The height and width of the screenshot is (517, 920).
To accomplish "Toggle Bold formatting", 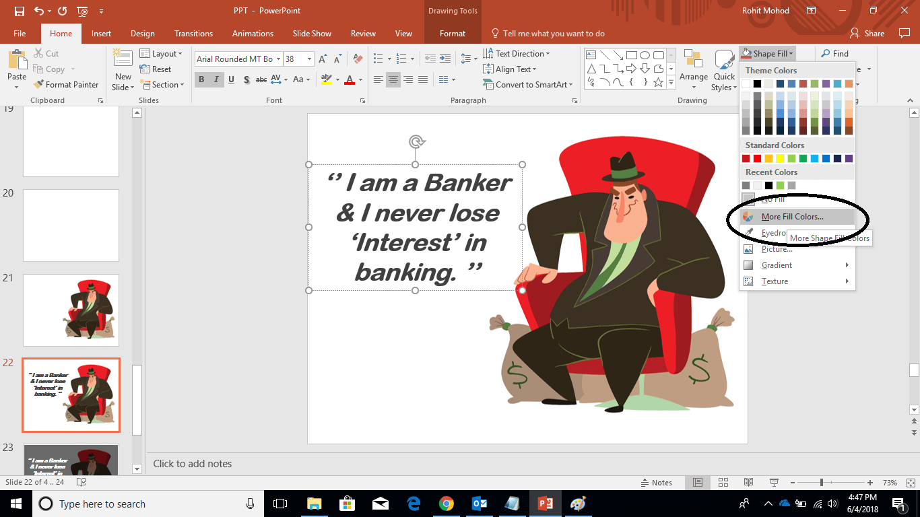I will click(x=201, y=79).
